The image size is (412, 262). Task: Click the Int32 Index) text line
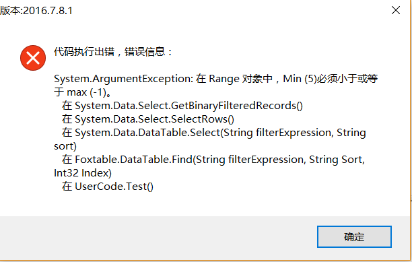click(x=83, y=173)
